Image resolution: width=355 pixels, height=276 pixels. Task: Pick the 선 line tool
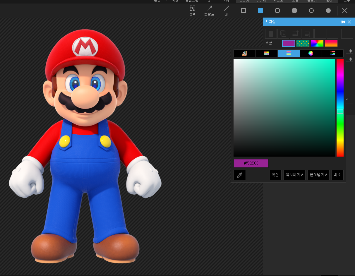[x=226, y=11]
